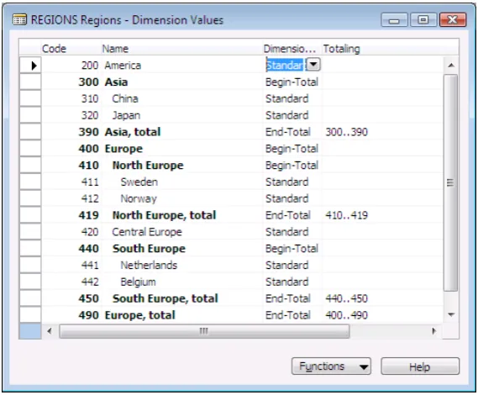Click the horizontal scrollbar right arrow
This screenshot has width=478, height=395.
(x=433, y=331)
